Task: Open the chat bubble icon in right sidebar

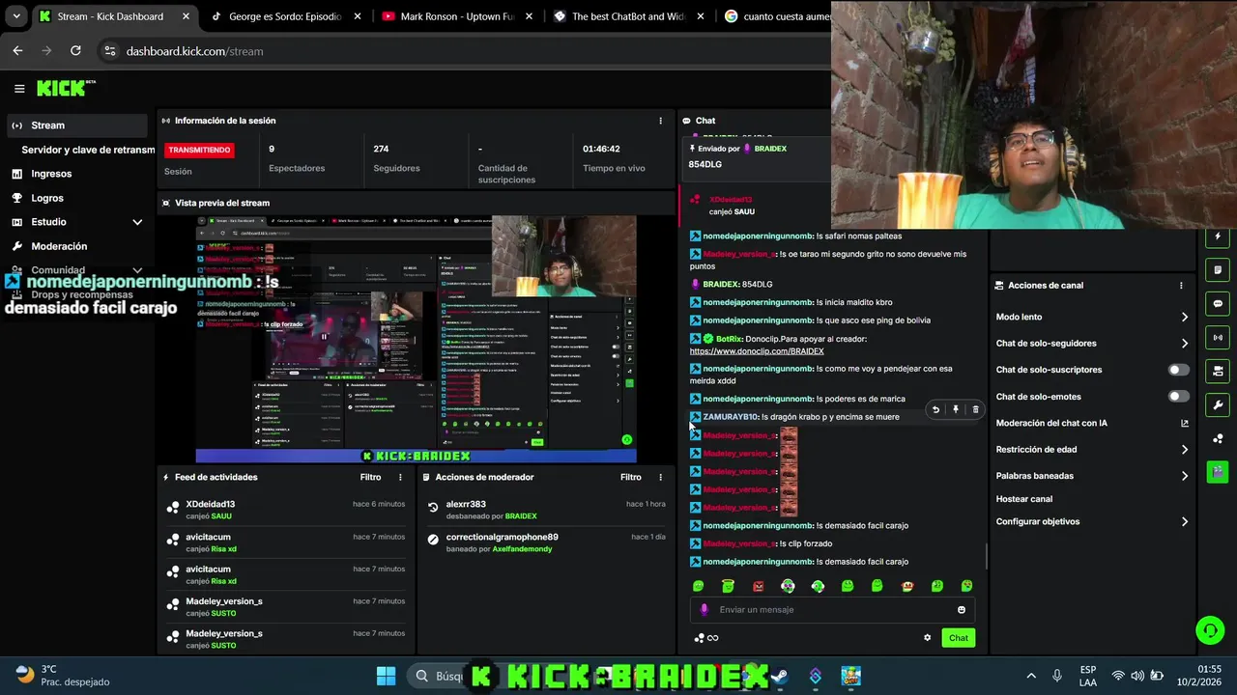Action: pos(1218,303)
